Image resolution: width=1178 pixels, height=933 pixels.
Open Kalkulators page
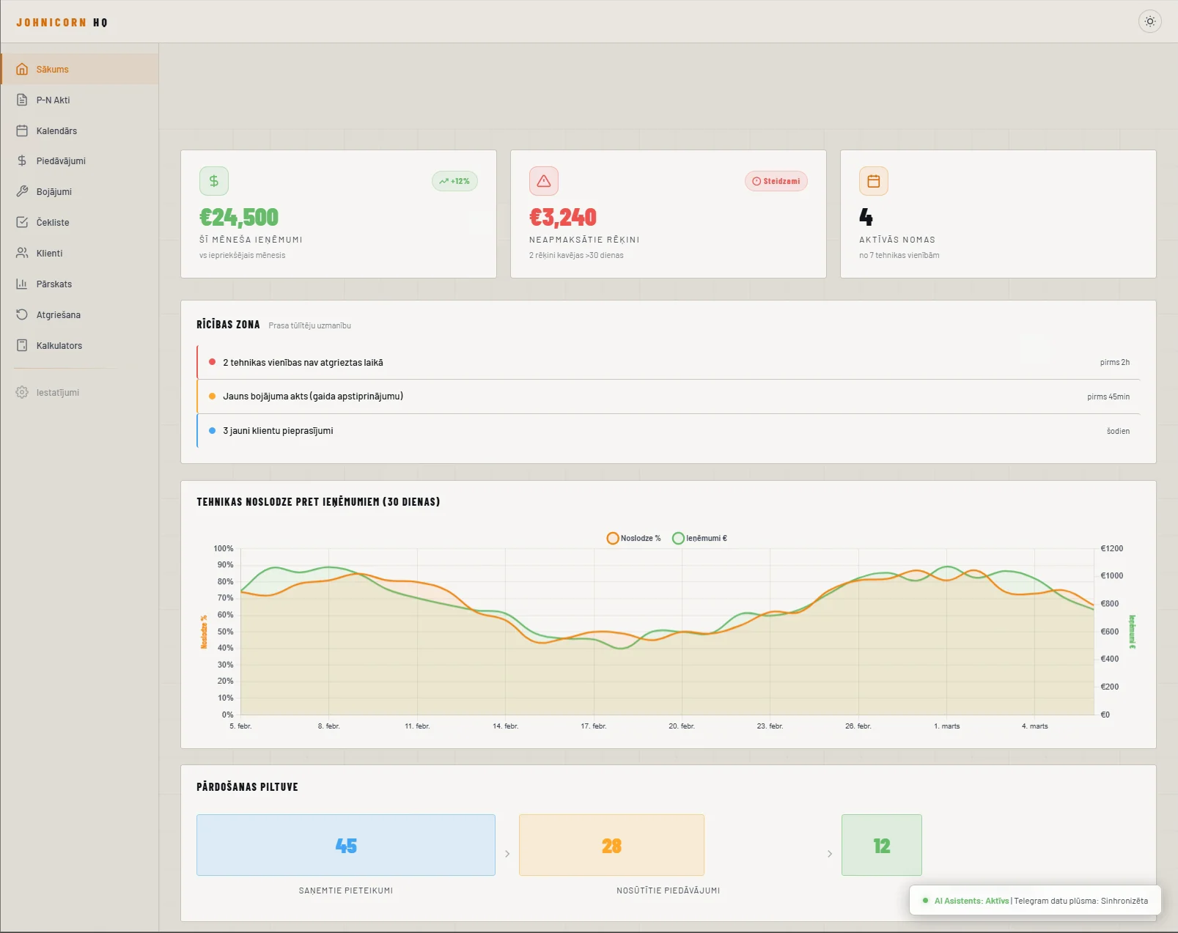79,345
